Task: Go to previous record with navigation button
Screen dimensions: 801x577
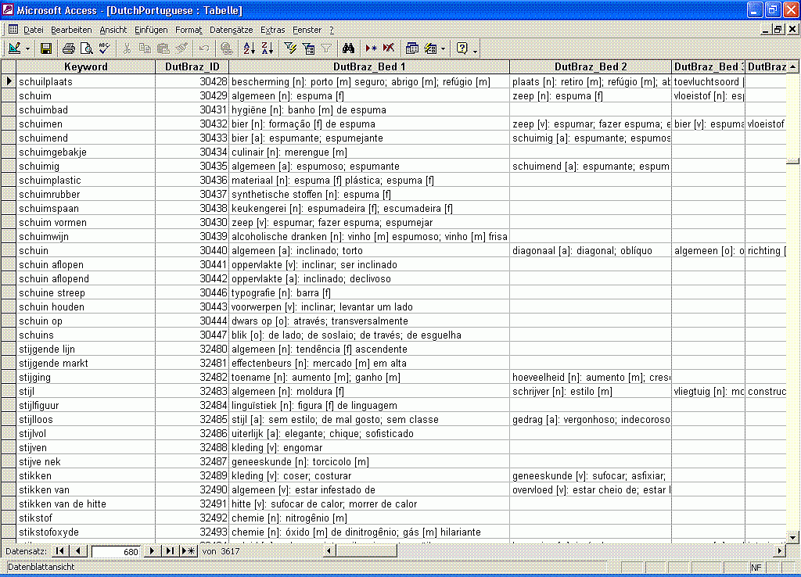Action: 78,551
